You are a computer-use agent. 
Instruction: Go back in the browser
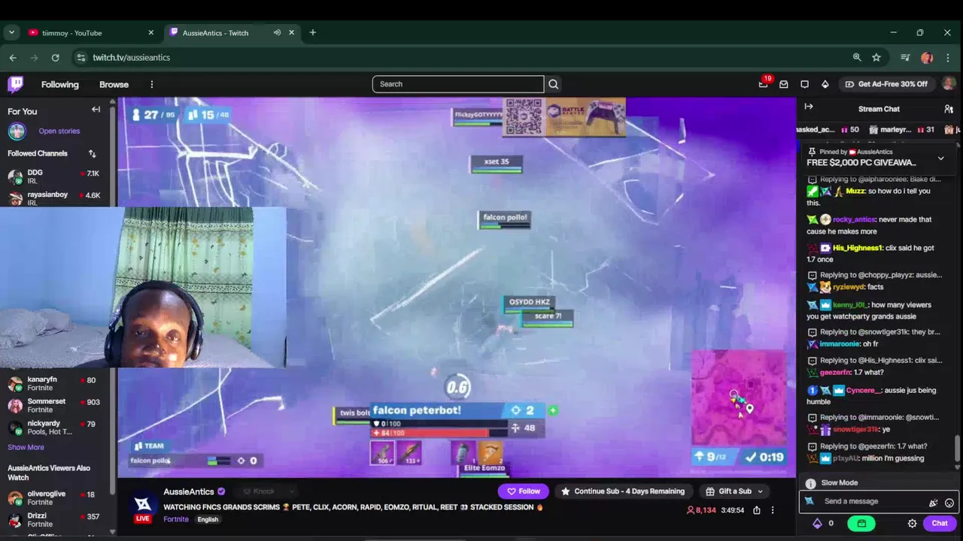pos(13,57)
